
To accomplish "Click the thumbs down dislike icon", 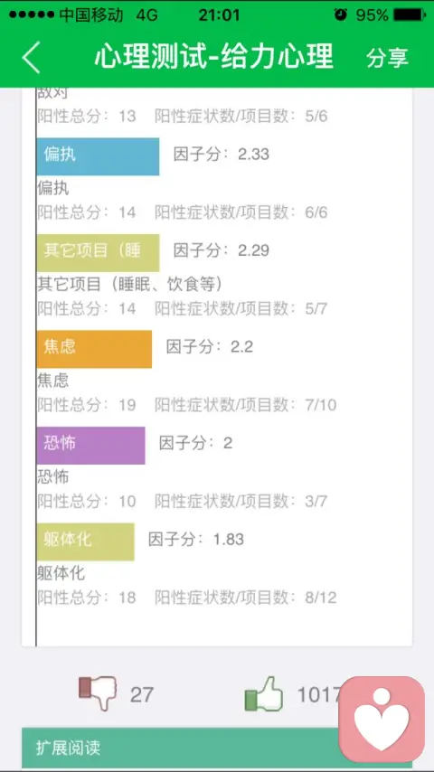I will 98,693.
